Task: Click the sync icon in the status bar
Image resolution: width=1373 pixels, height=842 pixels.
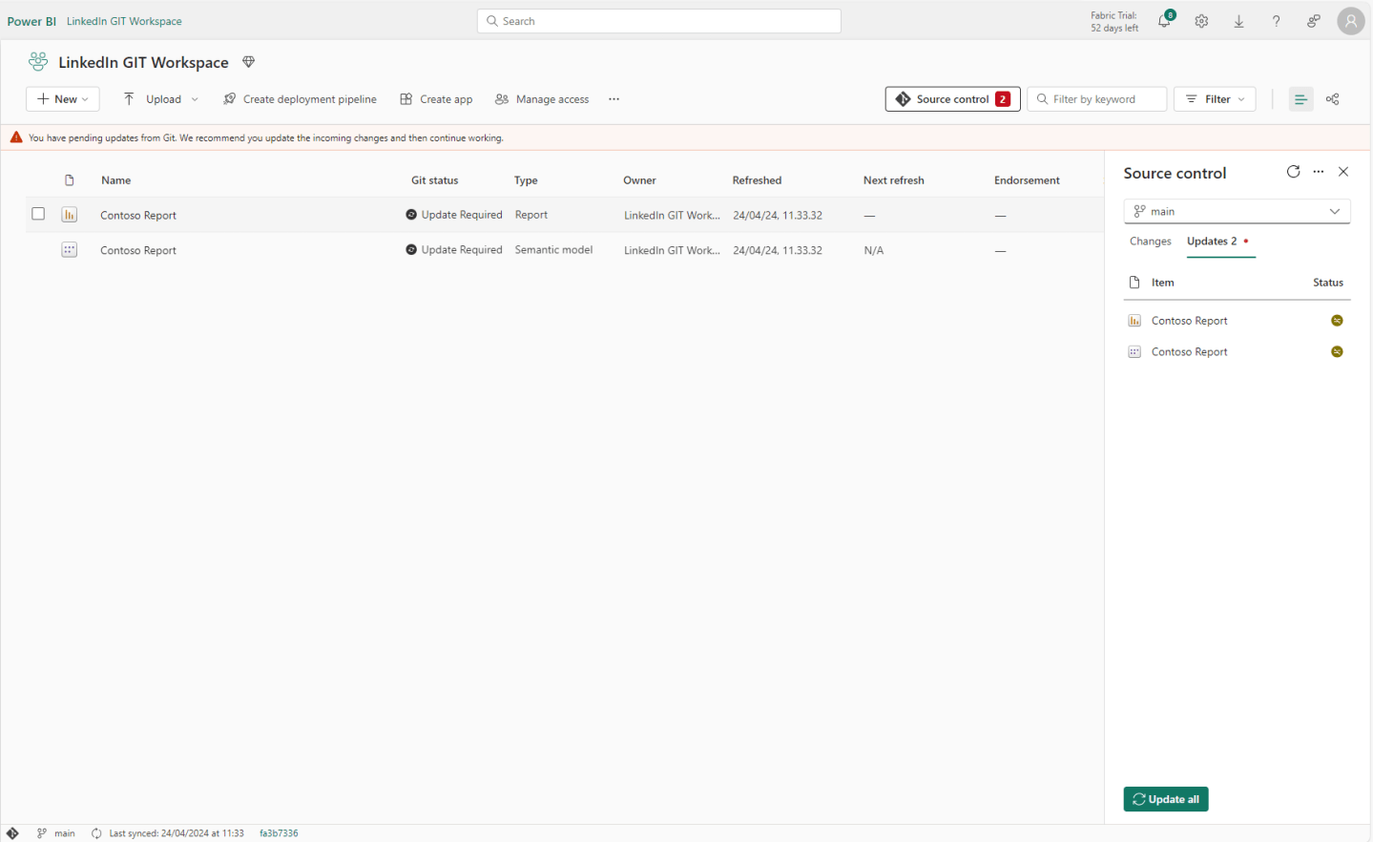Action: tap(95, 832)
